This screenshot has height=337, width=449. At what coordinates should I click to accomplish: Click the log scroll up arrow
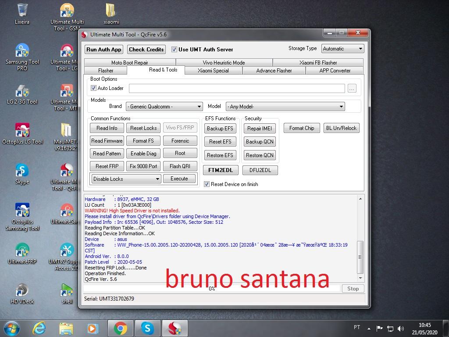click(x=360, y=199)
